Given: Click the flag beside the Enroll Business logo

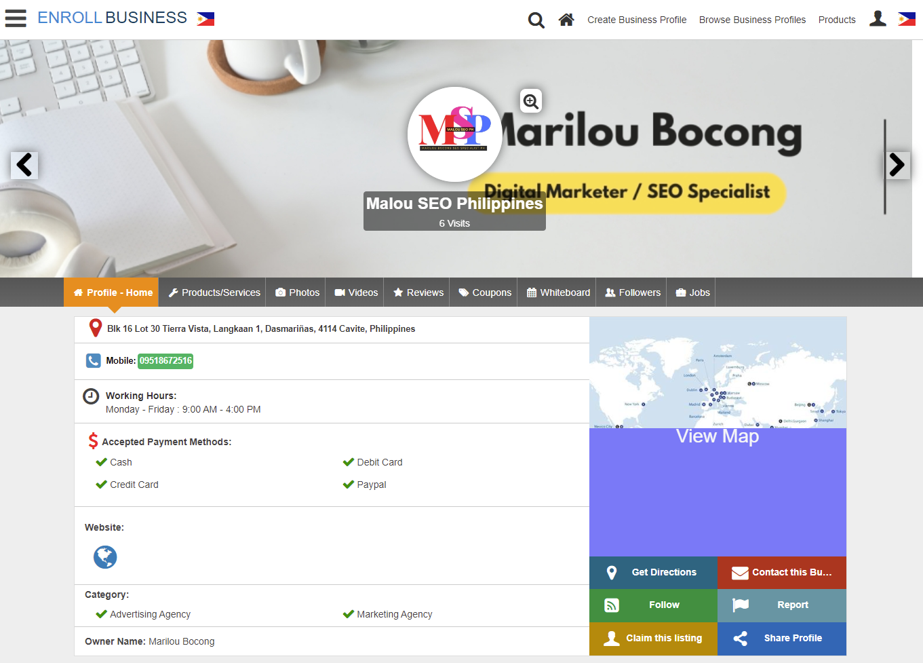Looking at the screenshot, I should tap(205, 19).
